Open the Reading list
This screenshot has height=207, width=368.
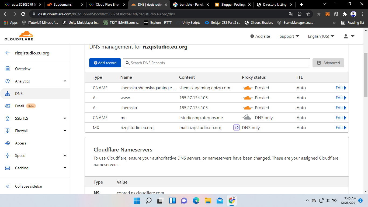click(x=353, y=23)
